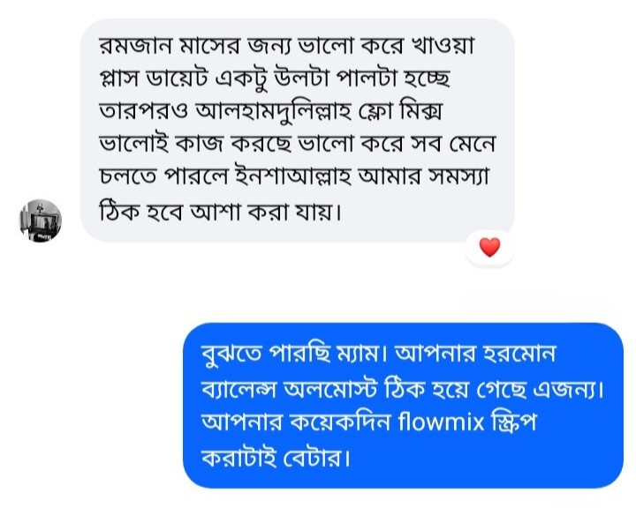636x508 pixels.
Task: Tap the word "ম্যাম" in blue bubble
Action: [x=352, y=355]
